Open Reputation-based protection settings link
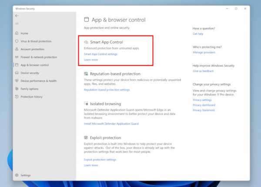The height and width of the screenshot is (187, 261). coord(107,90)
